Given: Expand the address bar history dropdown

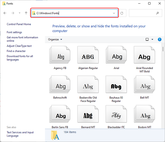Looking at the screenshot, I should pyautogui.click(x=114, y=13).
